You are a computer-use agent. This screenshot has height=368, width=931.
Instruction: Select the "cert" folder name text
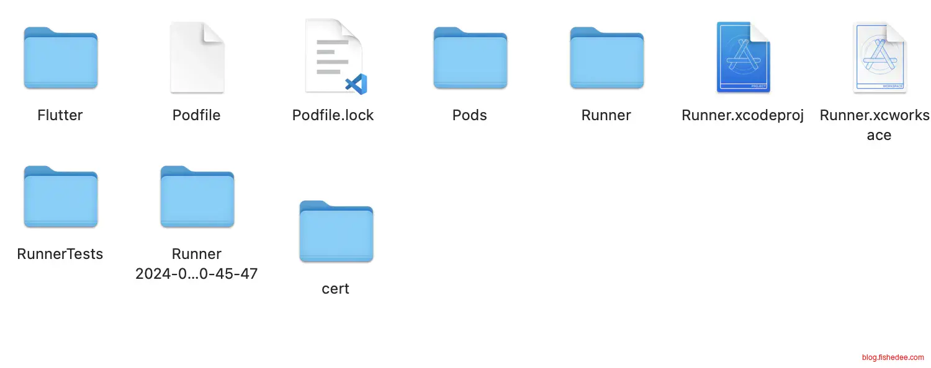336,289
